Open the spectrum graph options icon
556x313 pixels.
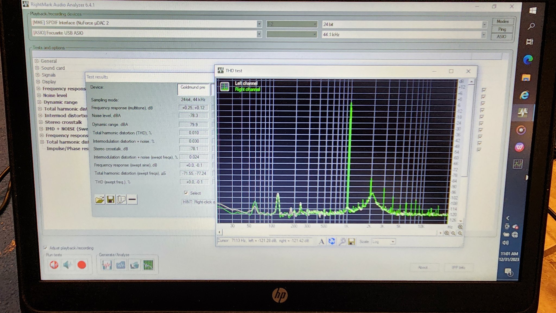(225, 87)
